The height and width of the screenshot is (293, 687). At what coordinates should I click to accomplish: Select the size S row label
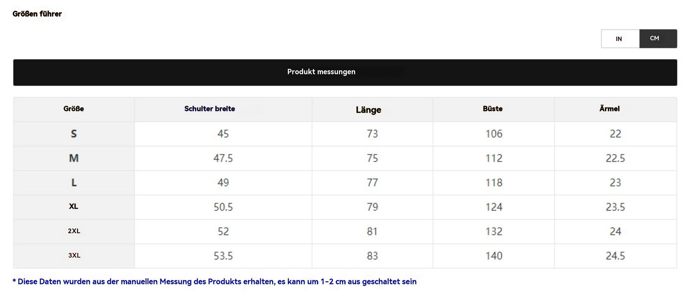point(74,134)
